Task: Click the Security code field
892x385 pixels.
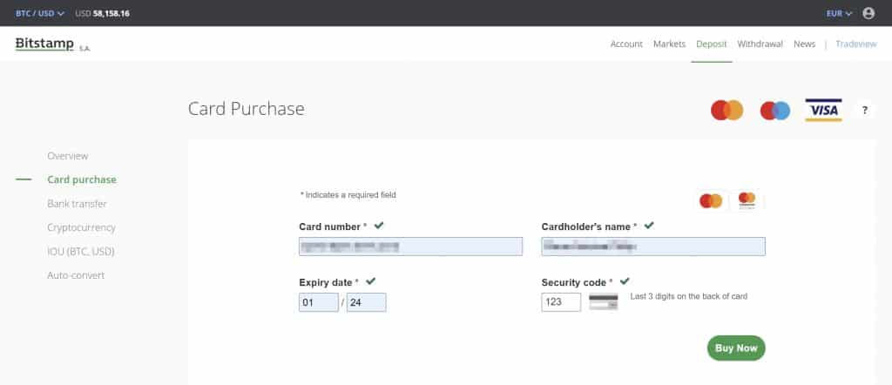Action: coord(561,302)
